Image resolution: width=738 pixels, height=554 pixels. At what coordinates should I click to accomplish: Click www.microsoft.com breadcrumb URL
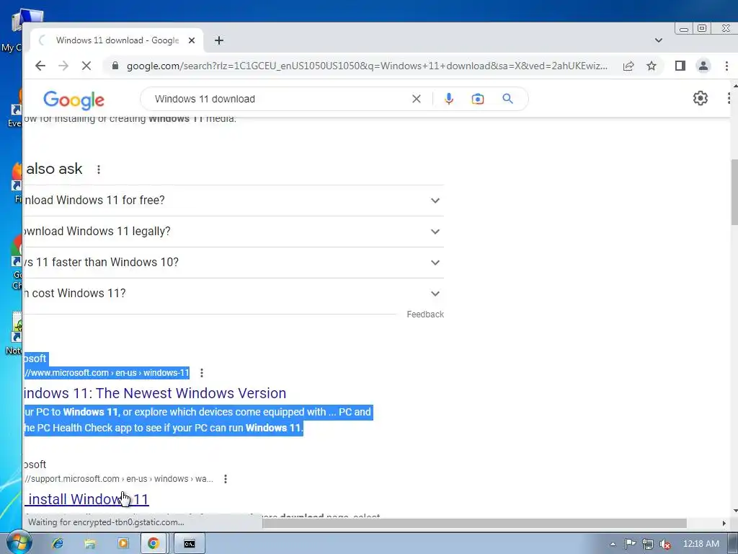click(x=107, y=373)
